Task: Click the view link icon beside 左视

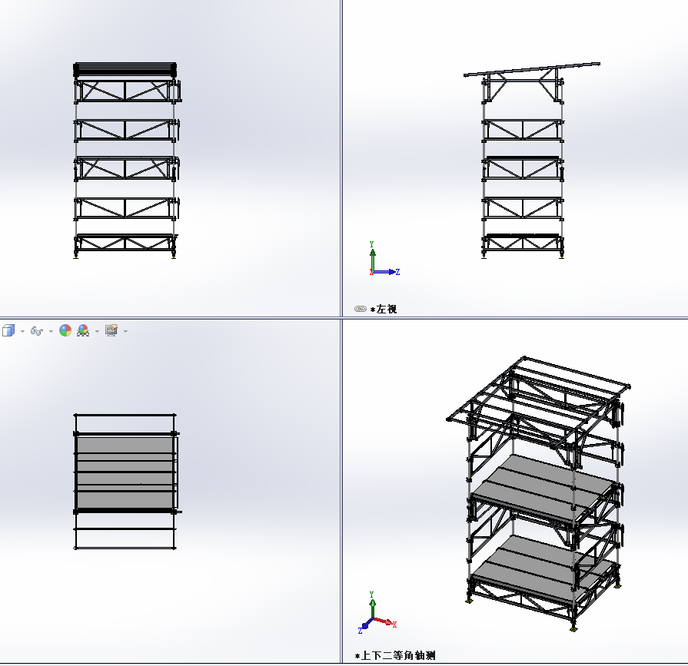Action: coord(361,309)
